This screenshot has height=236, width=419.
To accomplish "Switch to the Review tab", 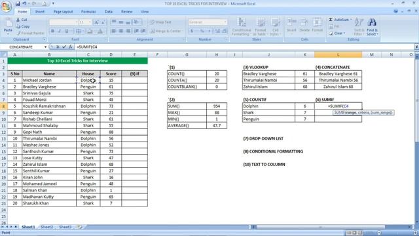I will pyautogui.click(x=126, y=12).
